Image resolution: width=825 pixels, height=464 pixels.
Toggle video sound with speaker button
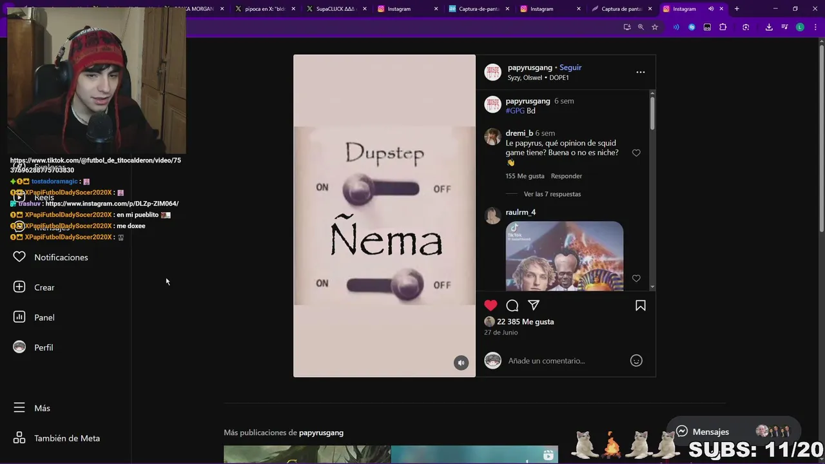461,363
